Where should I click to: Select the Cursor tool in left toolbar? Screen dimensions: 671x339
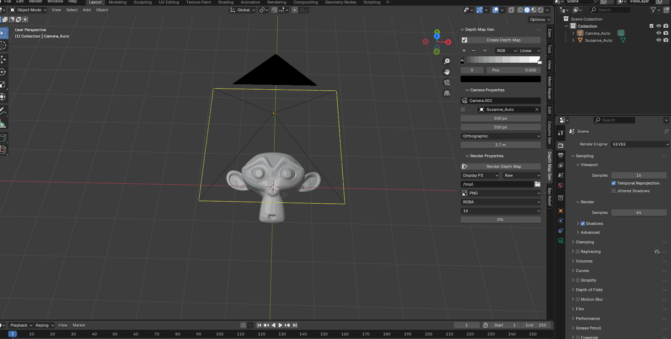(x=3, y=45)
